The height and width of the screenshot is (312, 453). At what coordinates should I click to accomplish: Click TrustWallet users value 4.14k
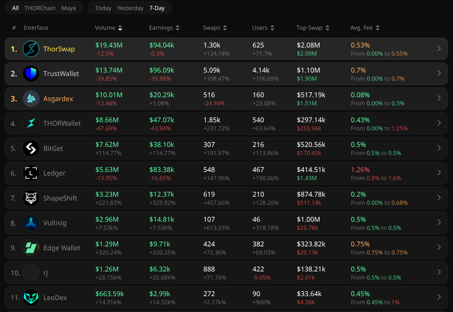coord(261,70)
